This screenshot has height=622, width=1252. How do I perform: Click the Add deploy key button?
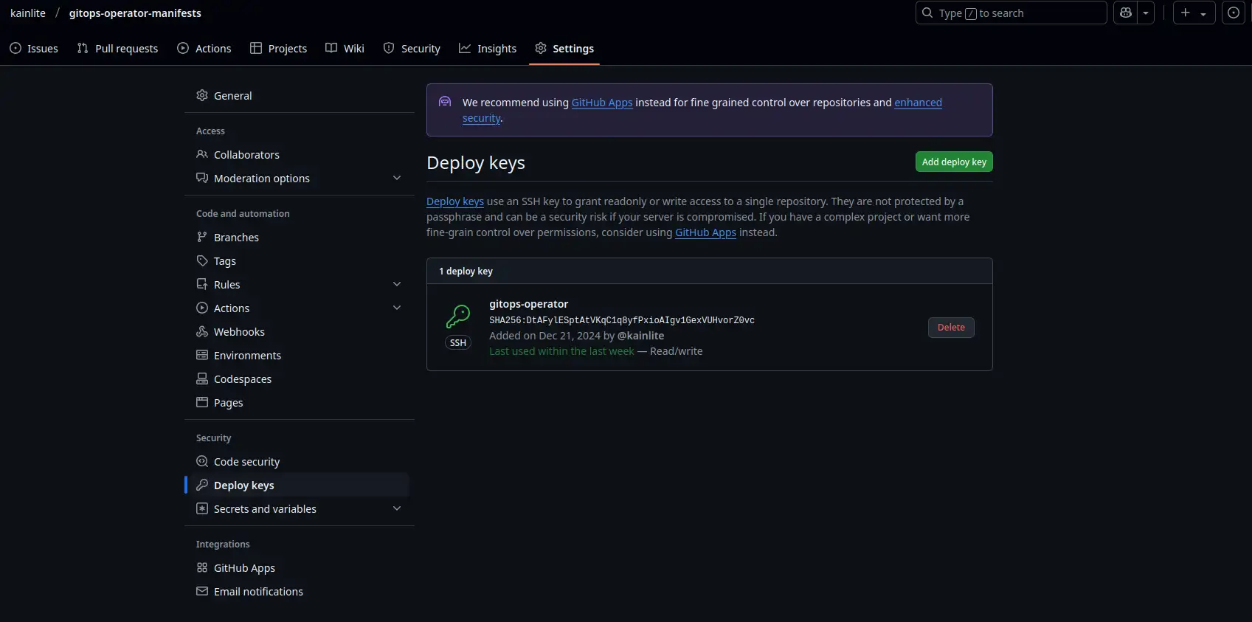(954, 162)
